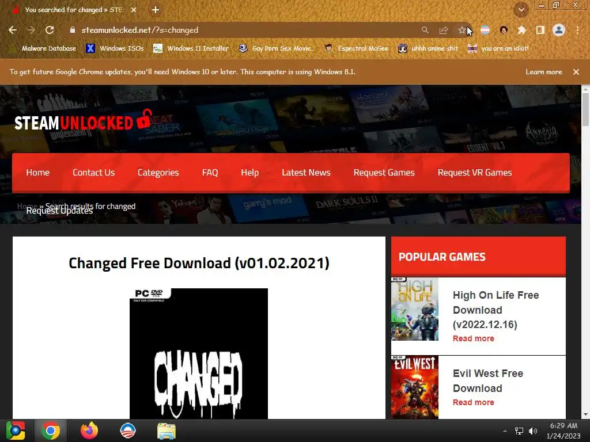The width and height of the screenshot is (590, 442).
Task: Click the avatar face extension icon
Action: [x=504, y=30]
